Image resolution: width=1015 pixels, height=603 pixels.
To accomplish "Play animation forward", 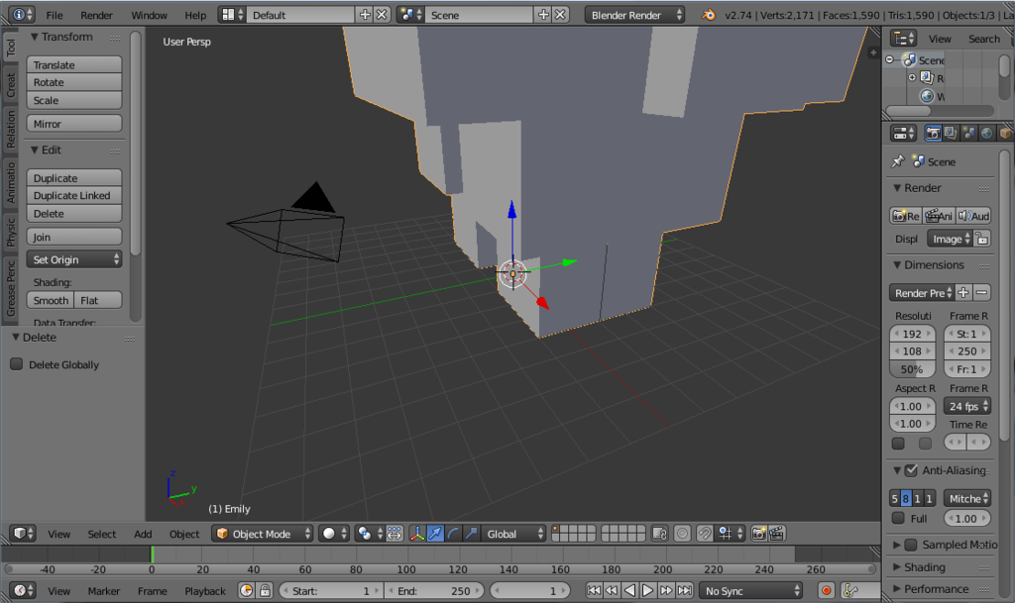I will point(647,590).
